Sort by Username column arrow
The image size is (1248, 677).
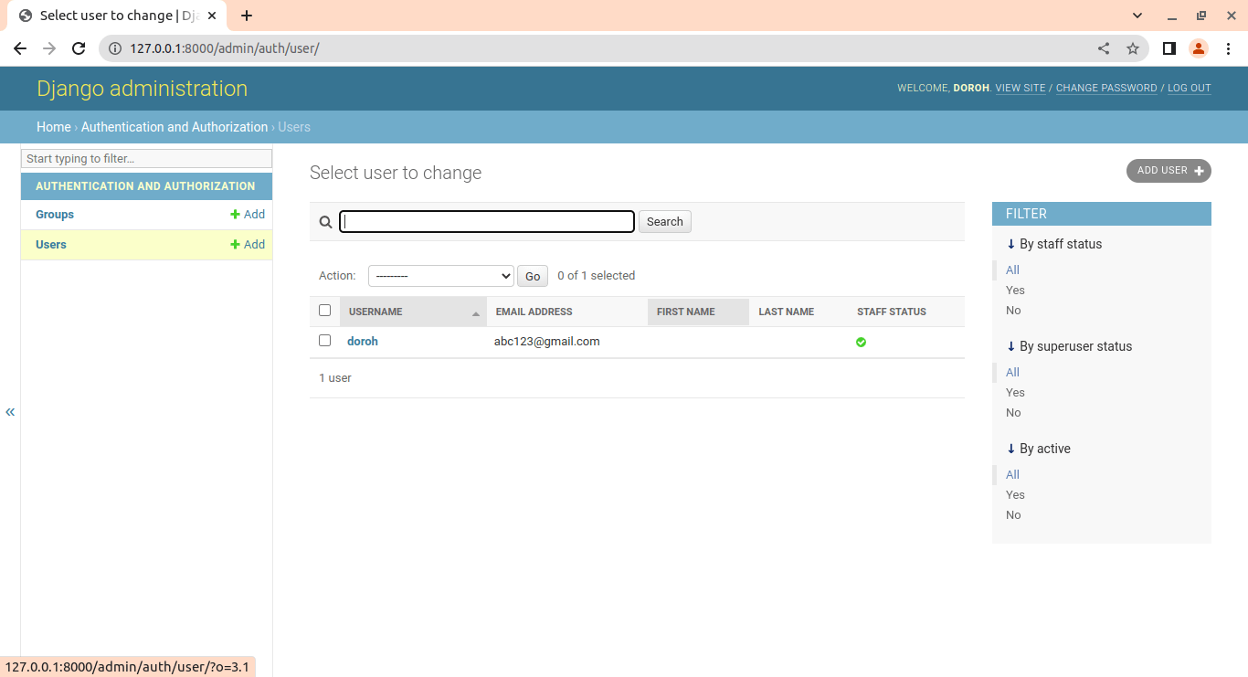click(x=475, y=313)
